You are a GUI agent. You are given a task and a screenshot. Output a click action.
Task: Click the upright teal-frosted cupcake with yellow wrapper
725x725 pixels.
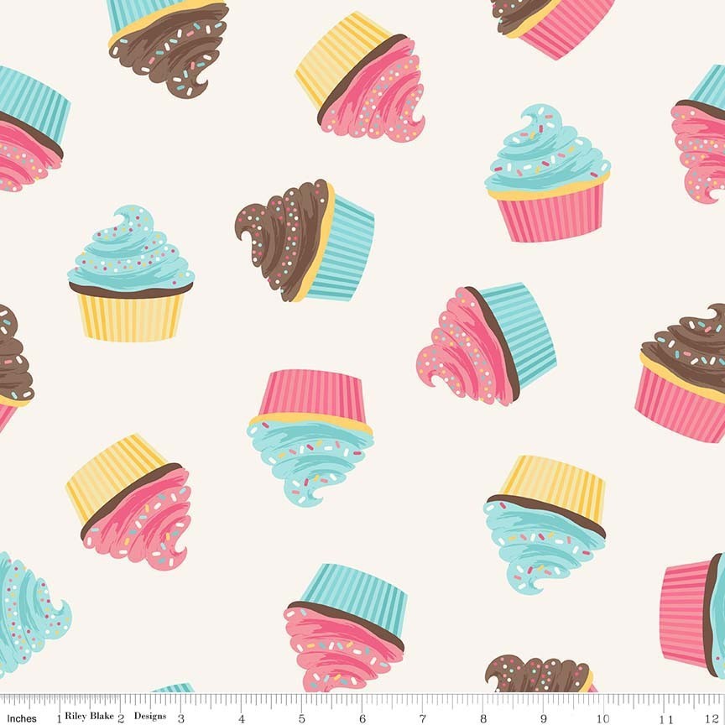131,274
